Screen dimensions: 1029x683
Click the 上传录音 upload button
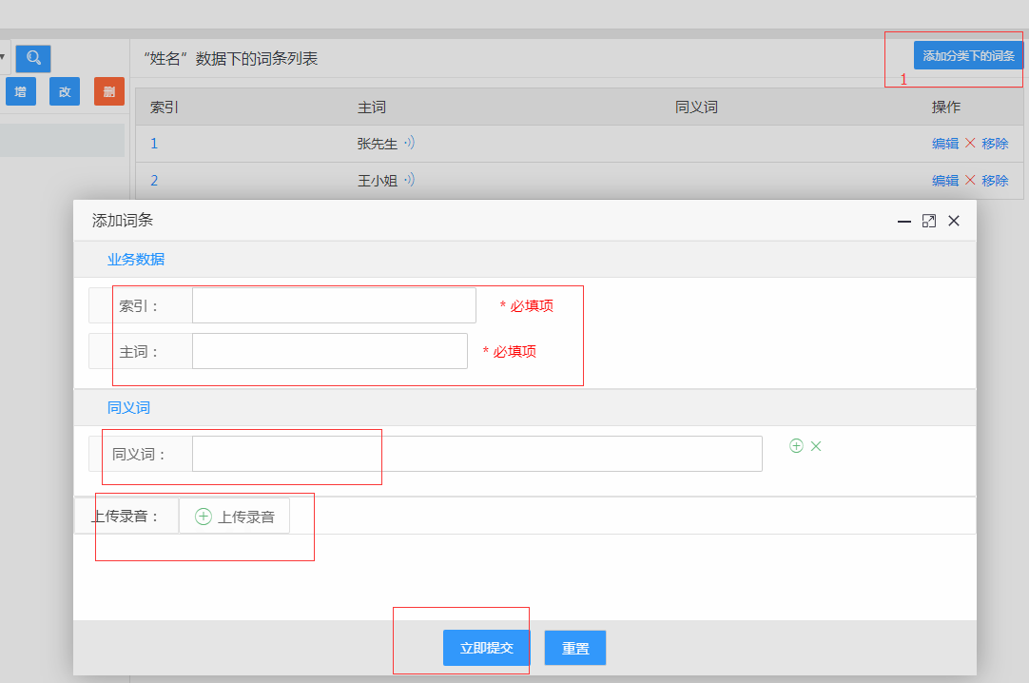pos(234,517)
